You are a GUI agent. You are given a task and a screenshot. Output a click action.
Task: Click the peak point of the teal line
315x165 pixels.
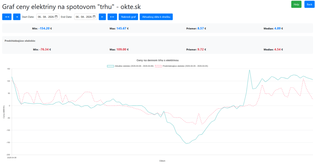click(x=249, y=70)
